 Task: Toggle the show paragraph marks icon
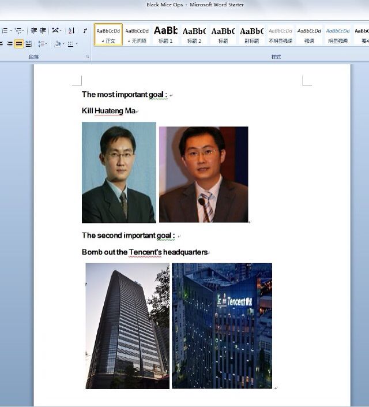(85, 31)
